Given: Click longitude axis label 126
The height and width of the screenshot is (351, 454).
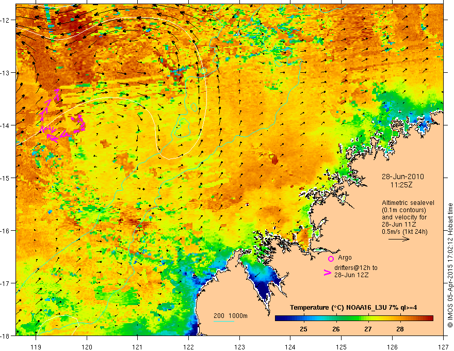Looking at the screenshot, I should pos(392,347).
